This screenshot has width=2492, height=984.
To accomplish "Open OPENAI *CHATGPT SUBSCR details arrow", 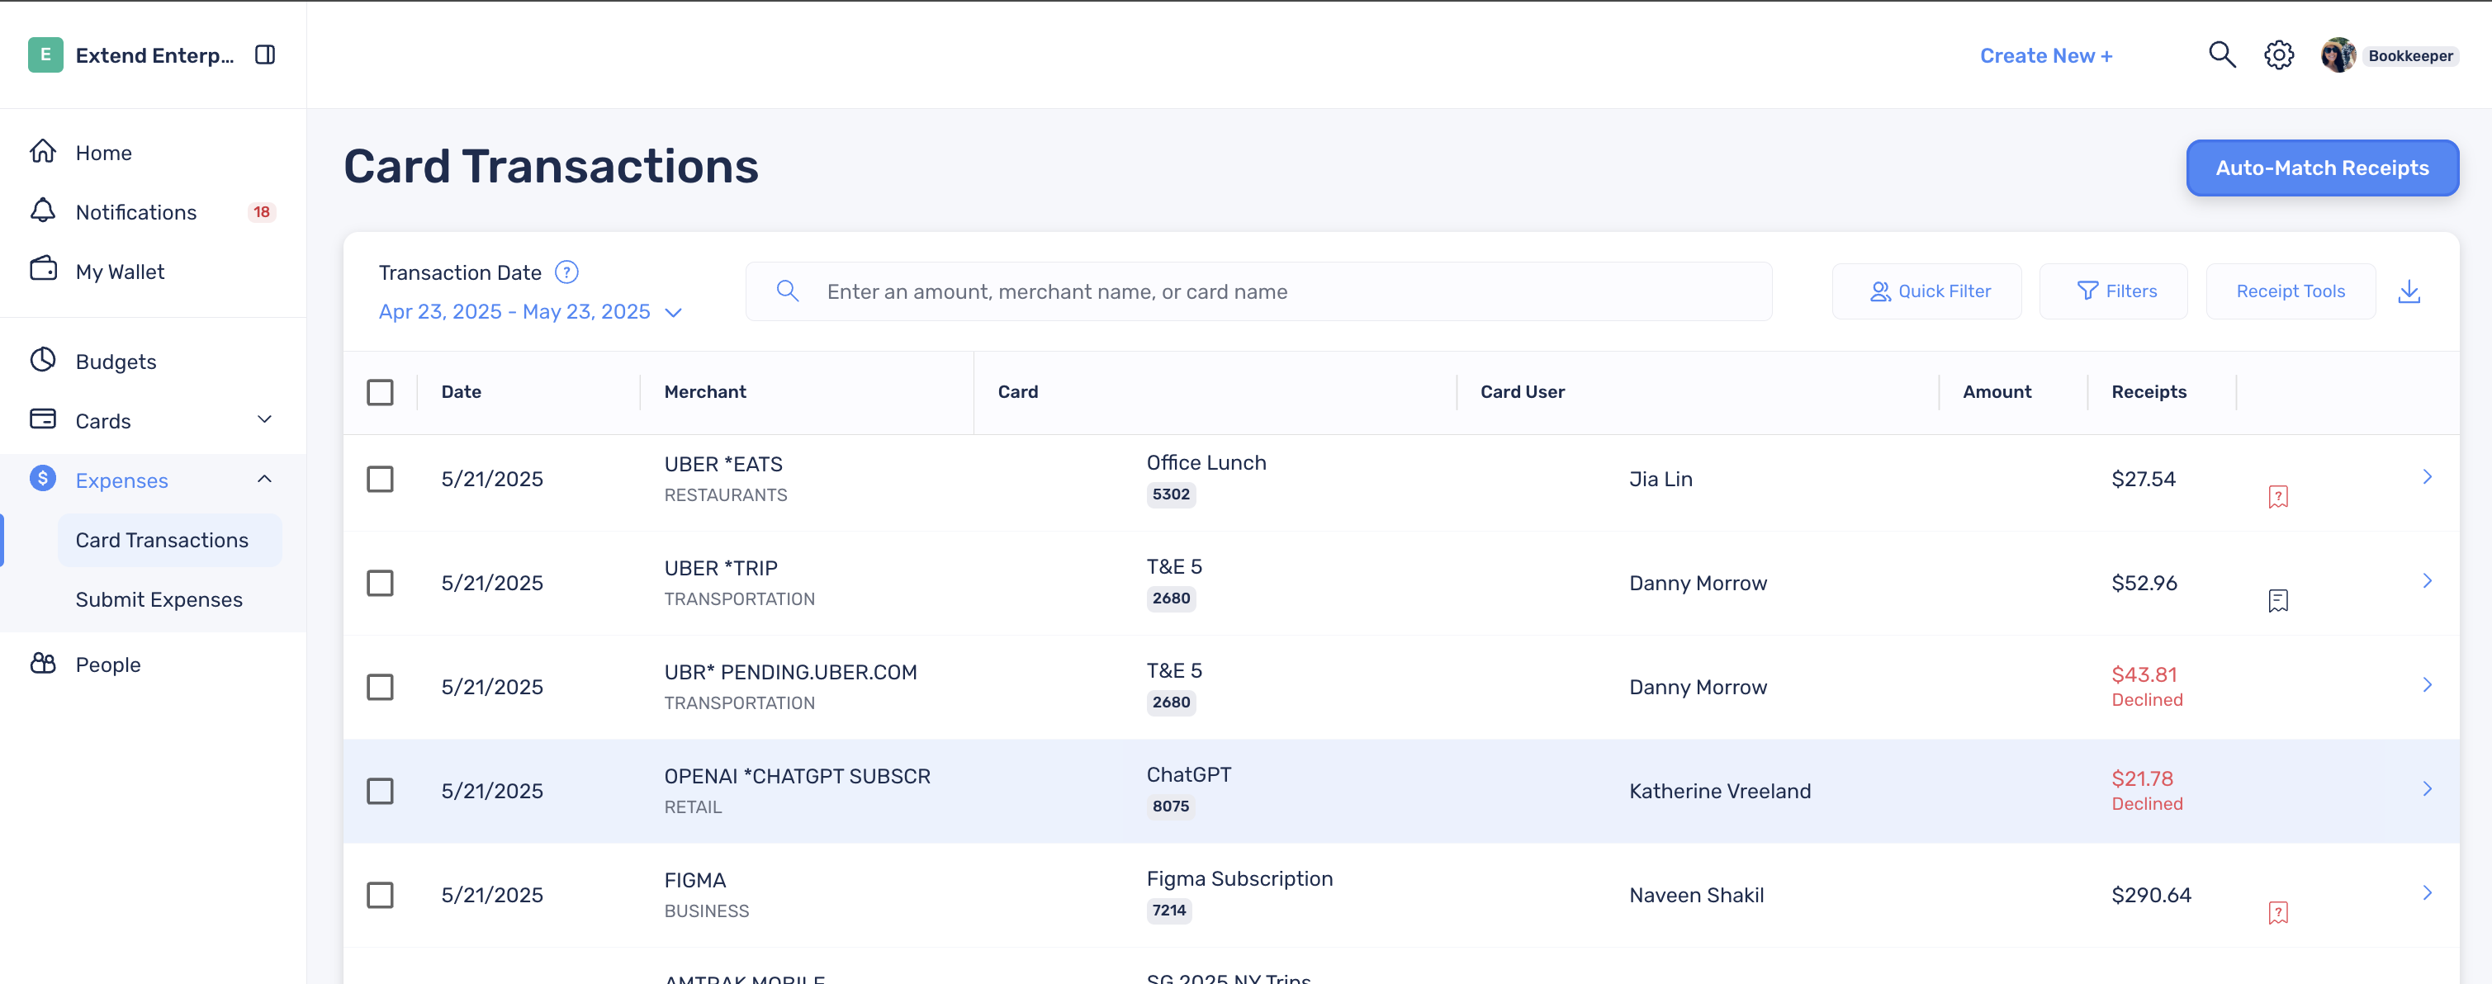I will [2428, 788].
